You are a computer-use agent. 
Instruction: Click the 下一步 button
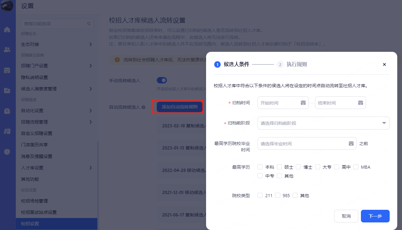(x=375, y=216)
